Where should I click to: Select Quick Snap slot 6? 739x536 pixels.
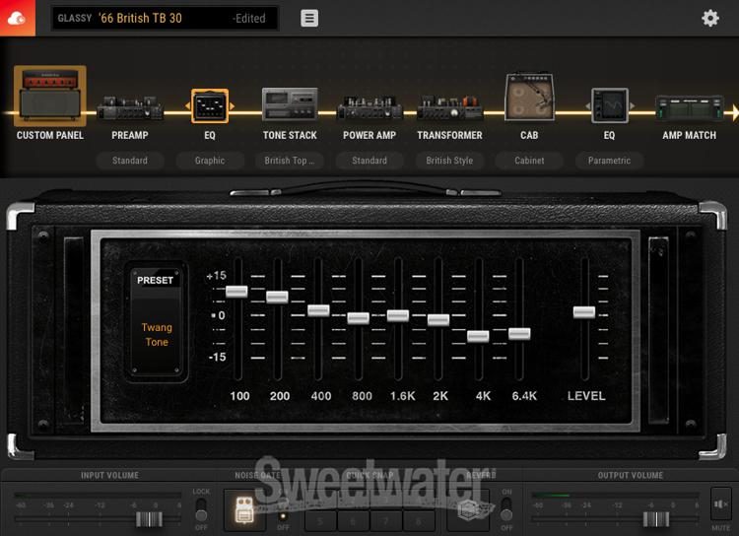353,521
